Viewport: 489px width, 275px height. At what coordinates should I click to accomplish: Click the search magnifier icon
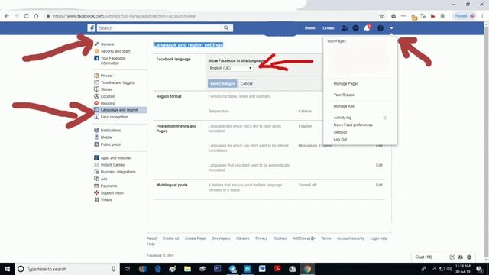(226, 28)
